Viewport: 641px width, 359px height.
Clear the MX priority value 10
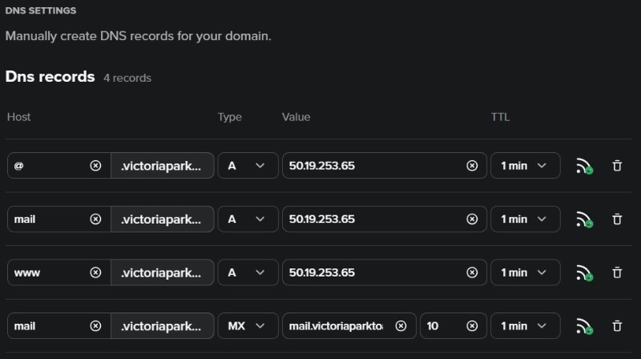(x=472, y=326)
